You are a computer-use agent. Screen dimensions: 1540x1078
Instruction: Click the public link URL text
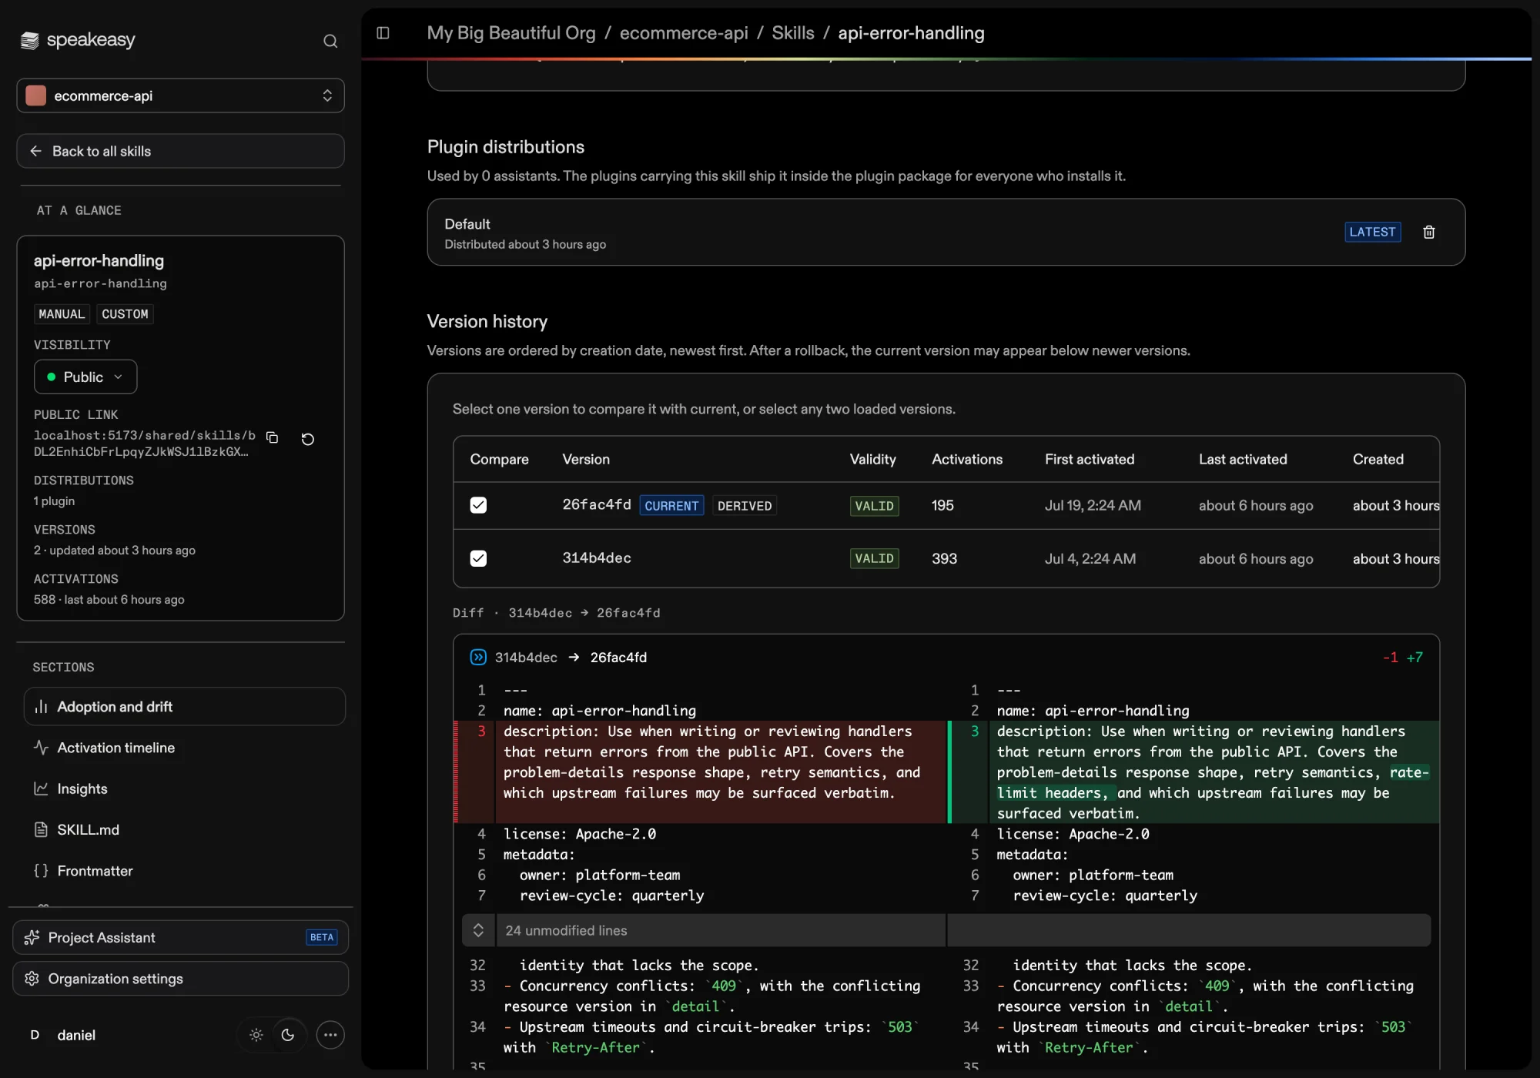point(144,444)
